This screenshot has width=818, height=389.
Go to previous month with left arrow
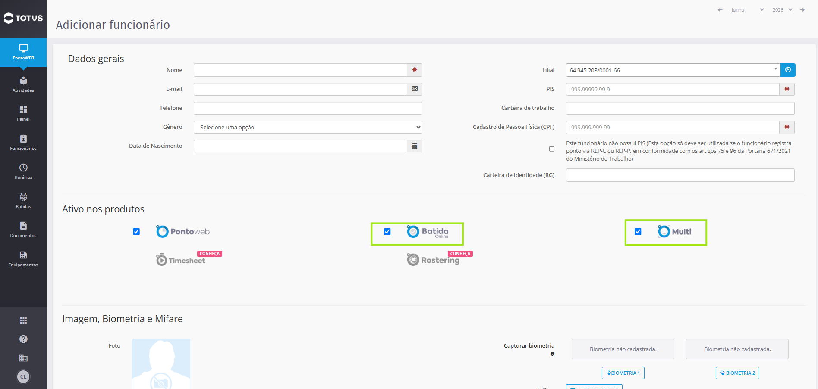coord(720,10)
